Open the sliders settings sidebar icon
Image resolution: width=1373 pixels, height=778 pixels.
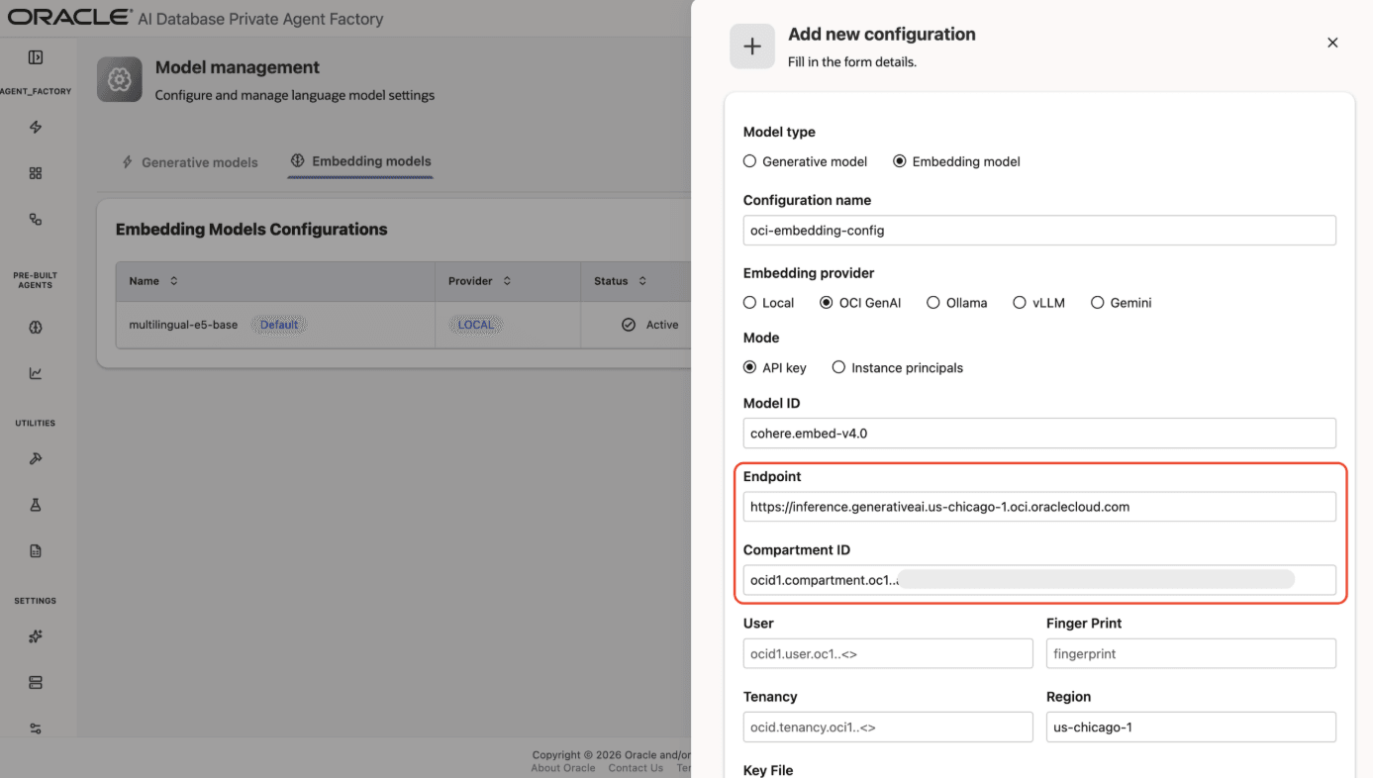tap(36, 729)
